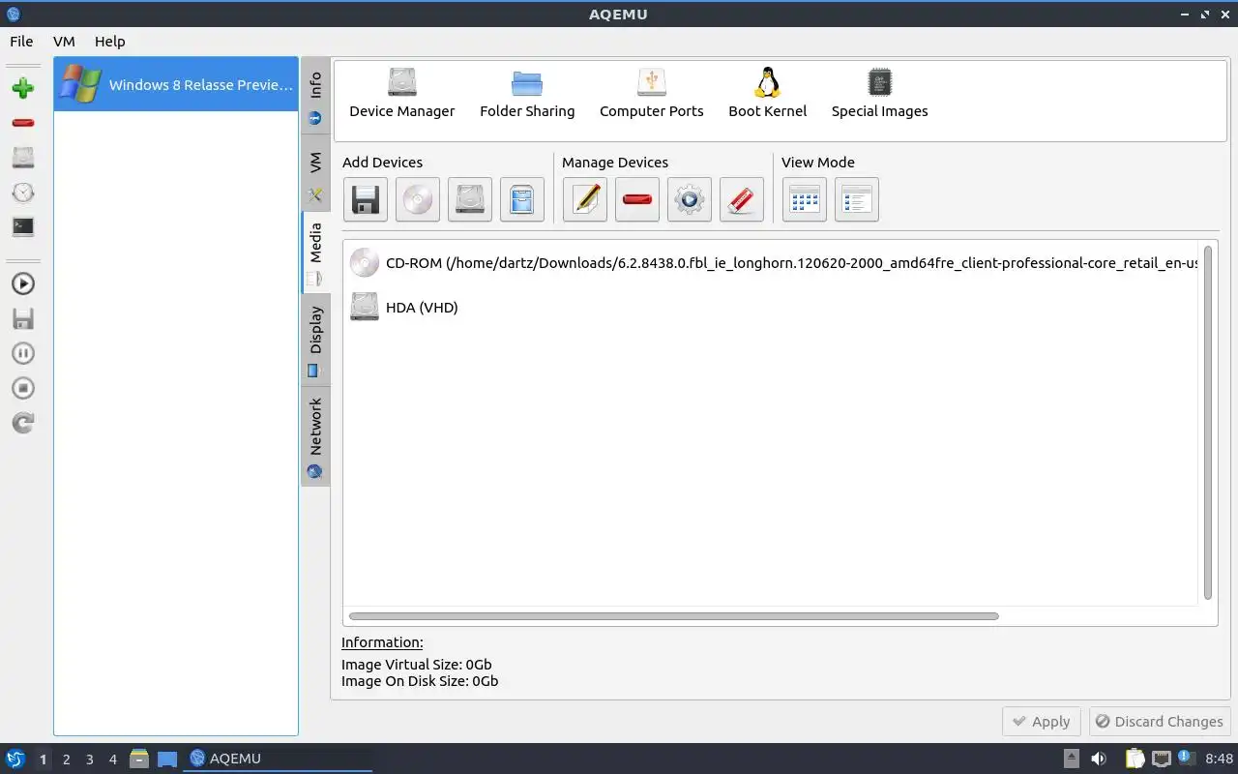
Task: Click the hard disk icon in left sidebar
Action: pos(23,158)
